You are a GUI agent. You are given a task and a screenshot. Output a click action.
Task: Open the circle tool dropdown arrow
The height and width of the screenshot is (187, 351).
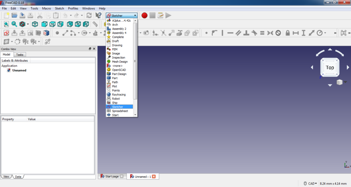90,33
